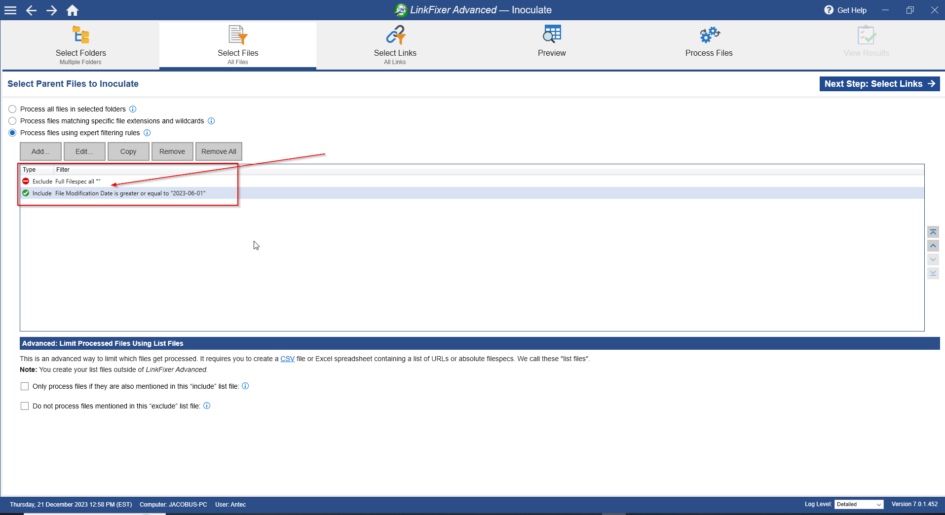Click the Remove button
Image resolution: width=945 pixels, height=515 pixels.
(x=172, y=151)
